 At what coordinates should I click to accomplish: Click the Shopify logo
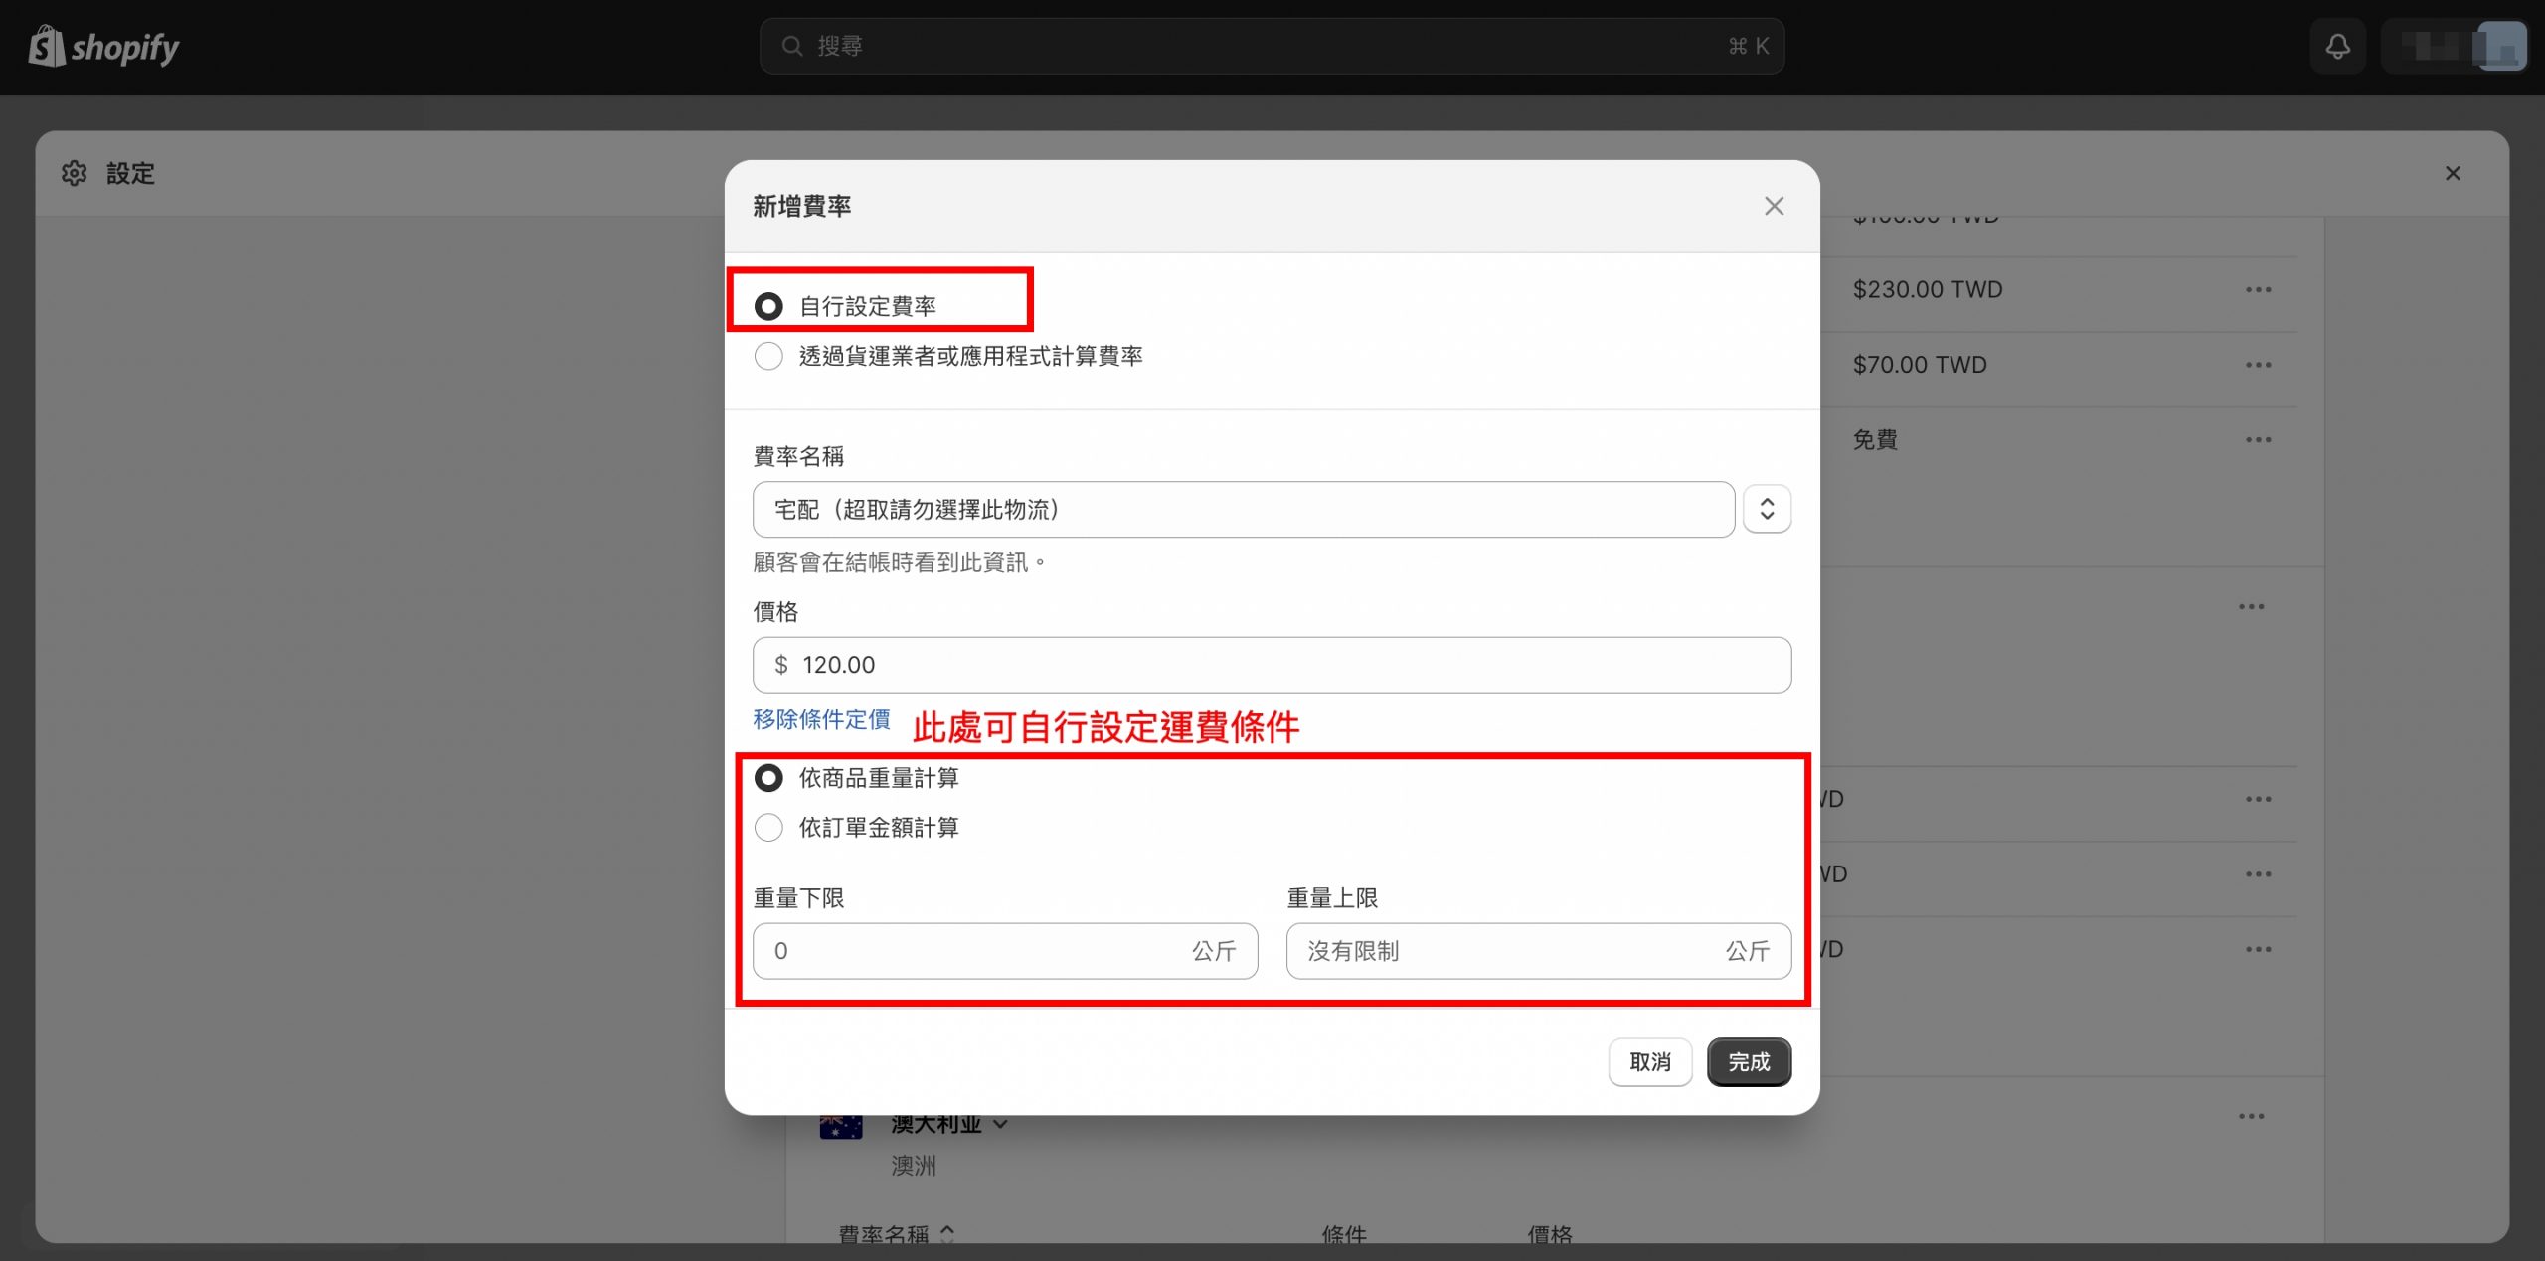click(103, 47)
